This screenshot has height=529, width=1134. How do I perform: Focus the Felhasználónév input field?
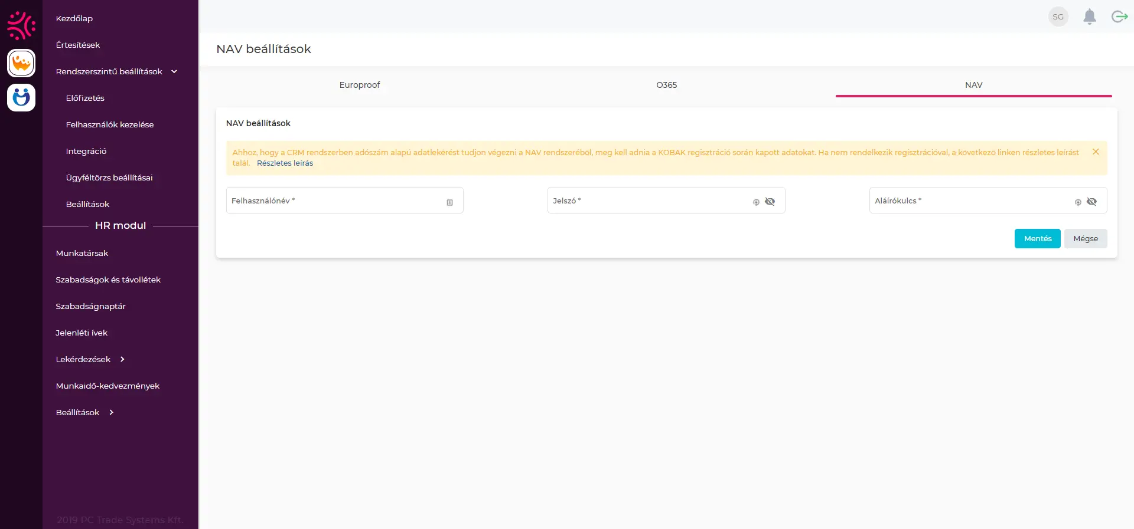(334, 201)
